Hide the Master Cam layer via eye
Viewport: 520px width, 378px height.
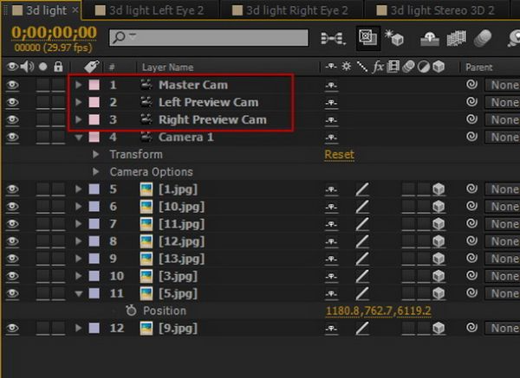[12, 85]
